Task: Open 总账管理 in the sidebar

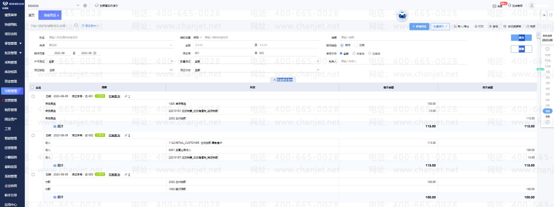Action: (x=11, y=91)
